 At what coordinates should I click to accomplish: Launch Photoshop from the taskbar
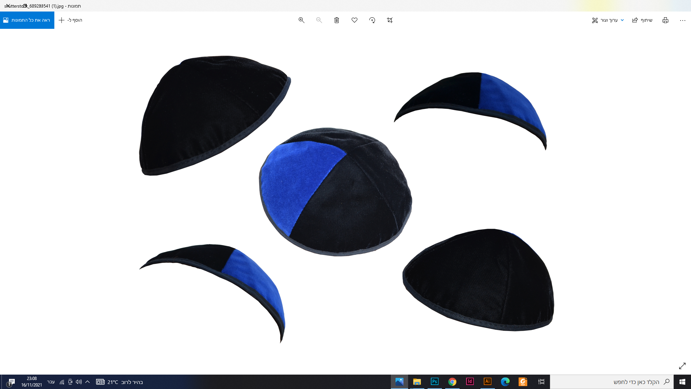click(x=435, y=382)
